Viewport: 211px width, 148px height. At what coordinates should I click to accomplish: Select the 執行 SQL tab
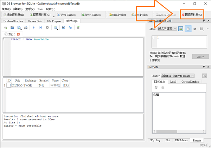point(72,21)
